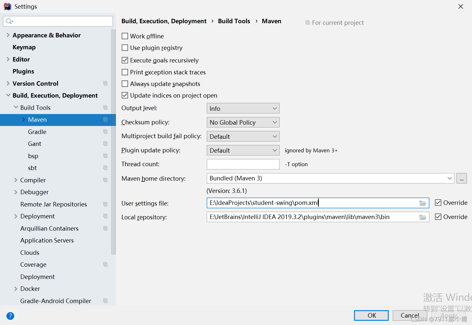
Task: Enable Use plugin registry checkbox
Action: click(x=125, y=48)
